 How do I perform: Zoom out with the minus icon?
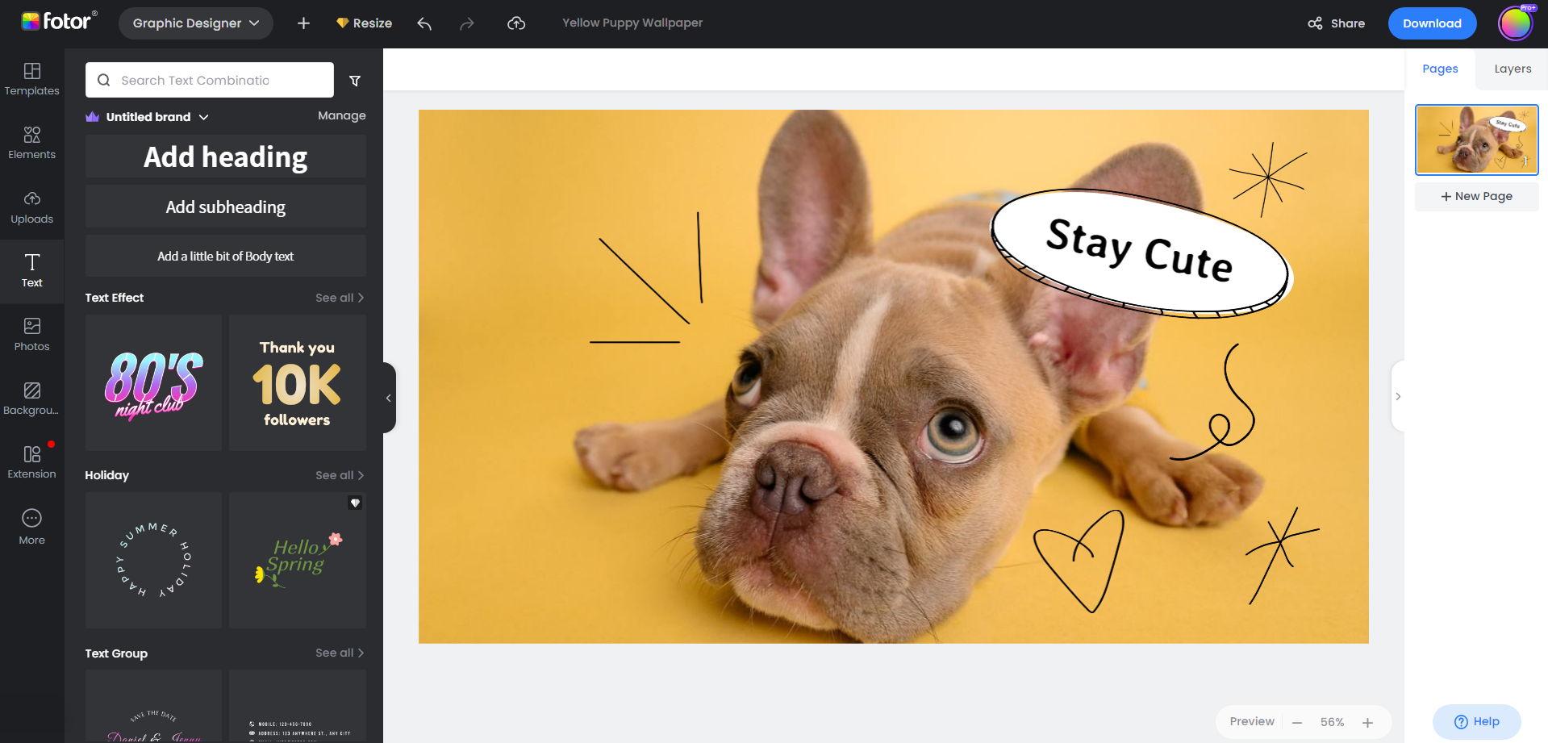tap(1297, 723)
